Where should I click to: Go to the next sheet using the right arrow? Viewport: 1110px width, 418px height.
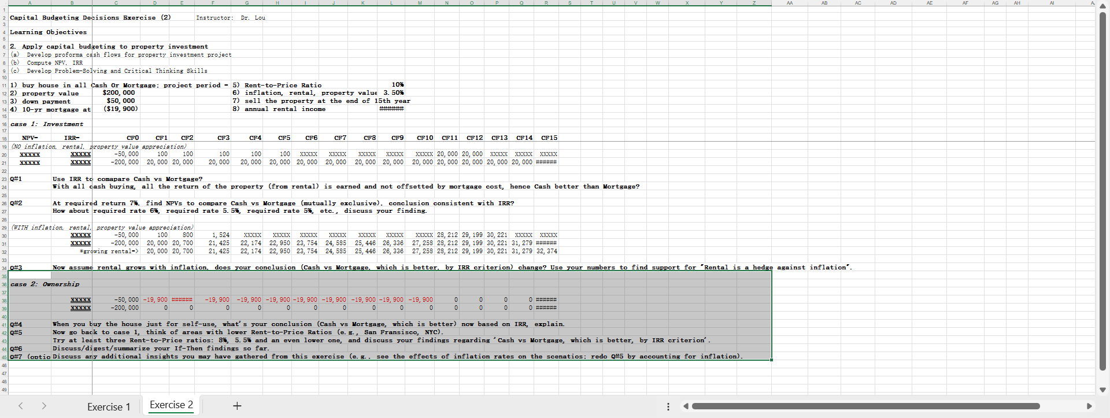coord(44,406)
